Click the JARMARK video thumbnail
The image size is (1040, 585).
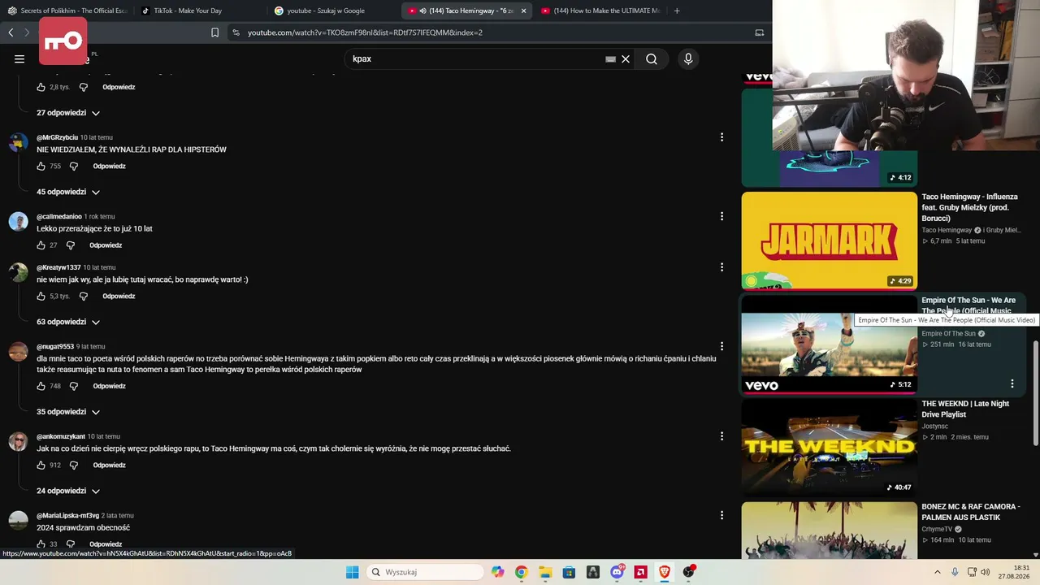click(829, 240)
